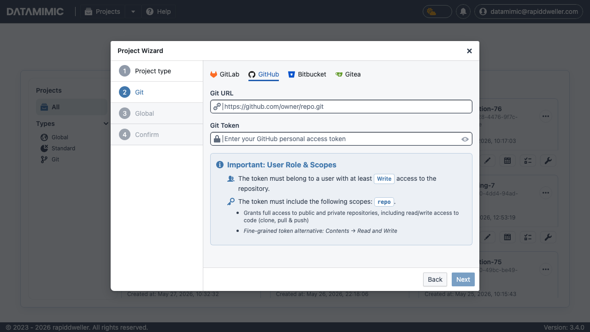Select All projects in sidebar
This screenshot has width=590, height=332.
click(x=71, y=107)
